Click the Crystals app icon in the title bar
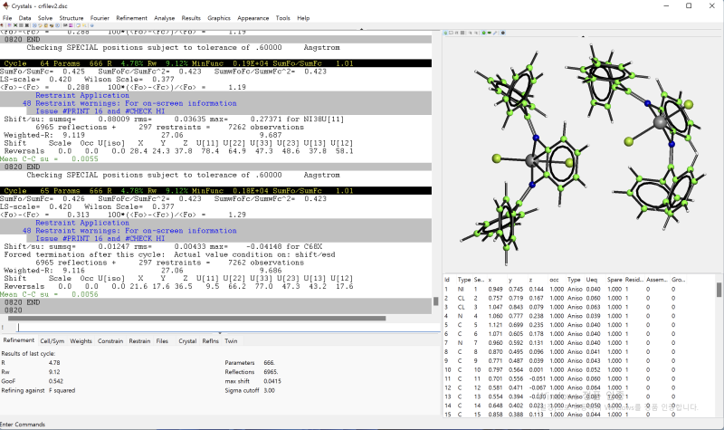 coord(6,5)
